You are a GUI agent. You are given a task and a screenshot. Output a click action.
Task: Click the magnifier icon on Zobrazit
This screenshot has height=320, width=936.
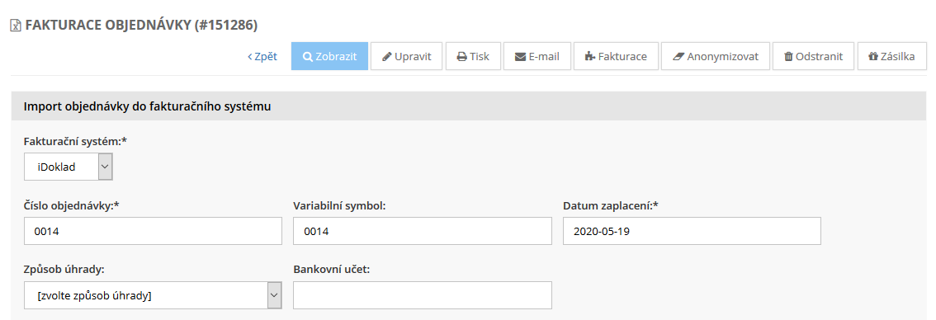(x=307, y=57)
